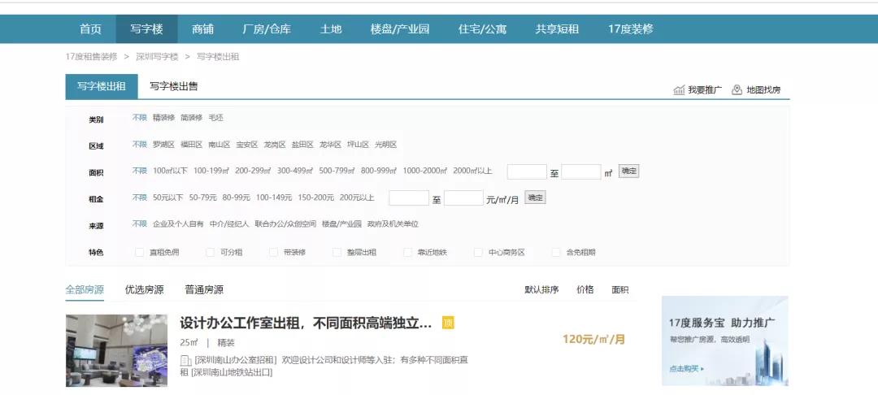Image resolution: width=878 pixels, height=395 pixels.
Task: Click the document icon before 深圳南山办公室招租
Action: pos(185,361)
